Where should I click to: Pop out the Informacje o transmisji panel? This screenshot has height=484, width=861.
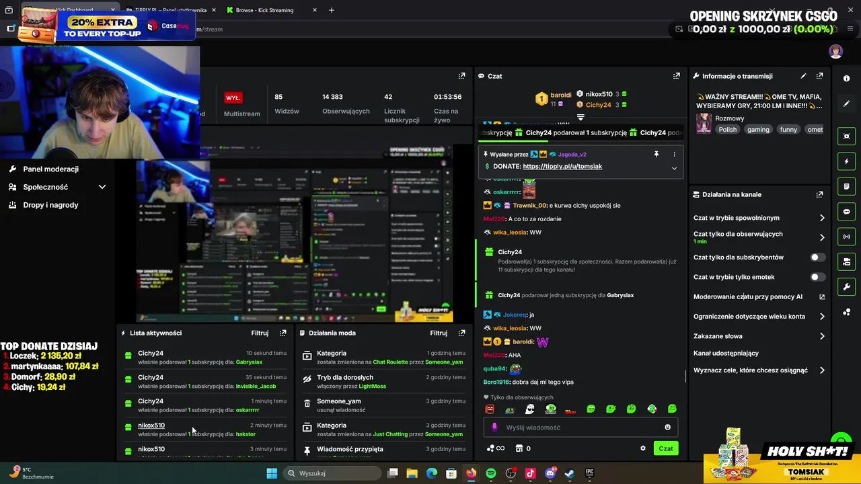point(819,76)
